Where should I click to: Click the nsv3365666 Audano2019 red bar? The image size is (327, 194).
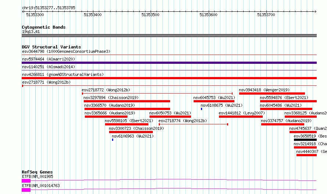click(106, 117)
